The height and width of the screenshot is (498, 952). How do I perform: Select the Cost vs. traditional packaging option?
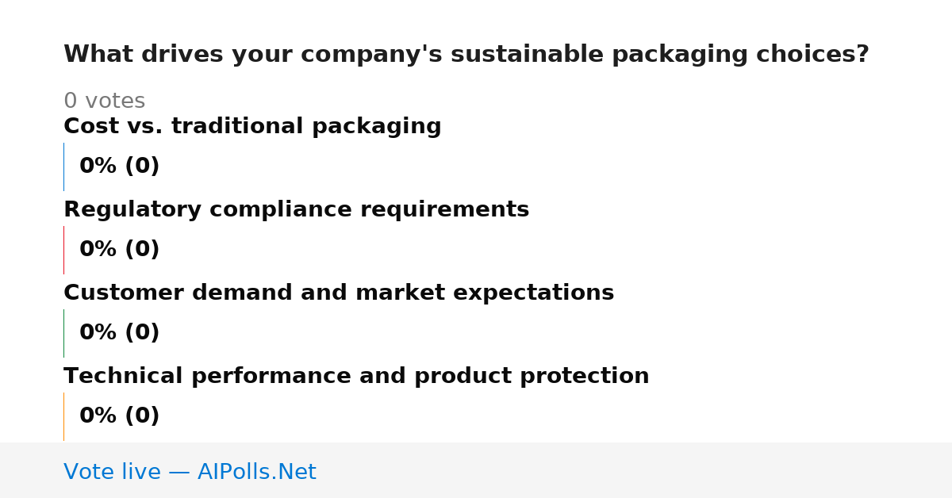[x=252, y=127]
